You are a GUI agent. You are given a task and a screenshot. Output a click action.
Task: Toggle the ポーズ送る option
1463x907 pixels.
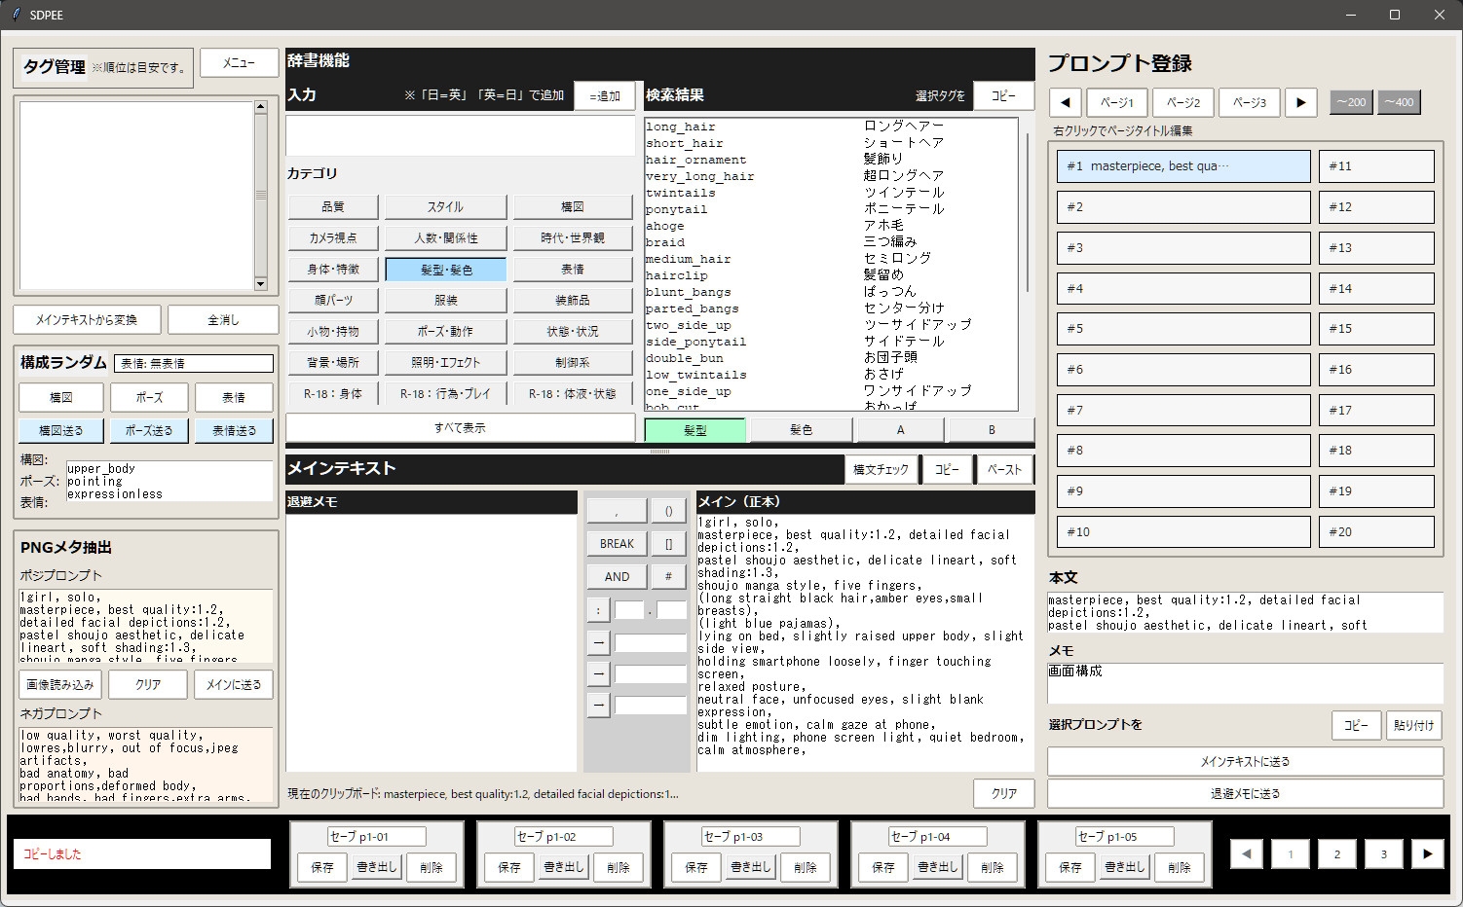pyautogui.click(x=148, y=430)
